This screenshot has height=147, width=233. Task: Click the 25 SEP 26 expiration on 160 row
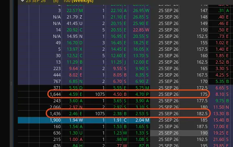(168, 56)
